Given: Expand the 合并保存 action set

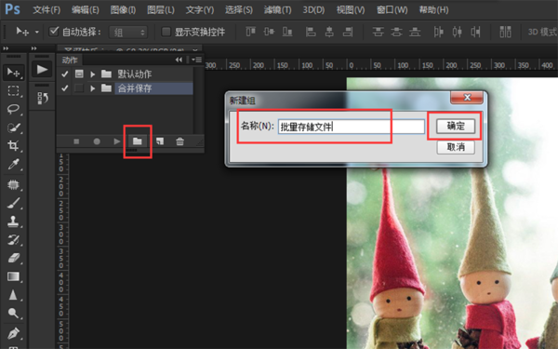Looking at the screenshot, I should pyautogui.click(x=92, y=88).
